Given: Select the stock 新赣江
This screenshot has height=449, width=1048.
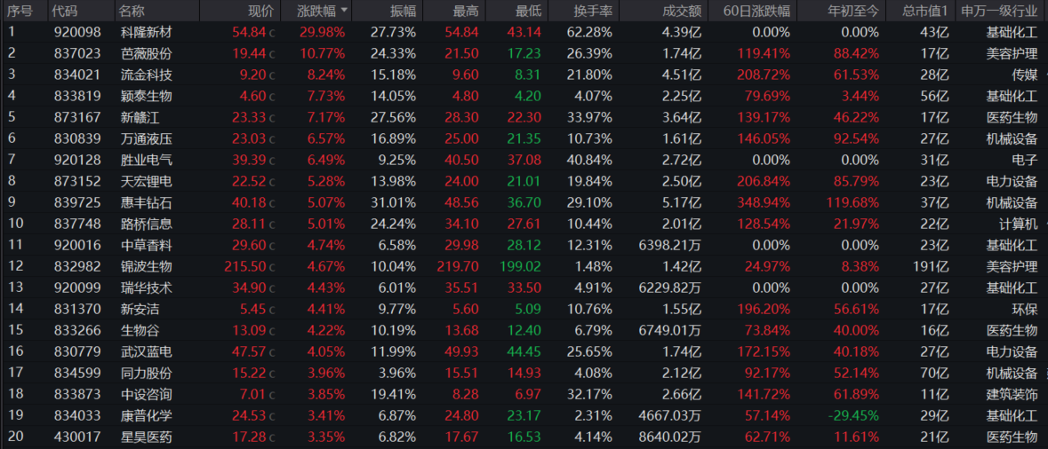Looking at the screenshot, I should click(x=140, y=117).
